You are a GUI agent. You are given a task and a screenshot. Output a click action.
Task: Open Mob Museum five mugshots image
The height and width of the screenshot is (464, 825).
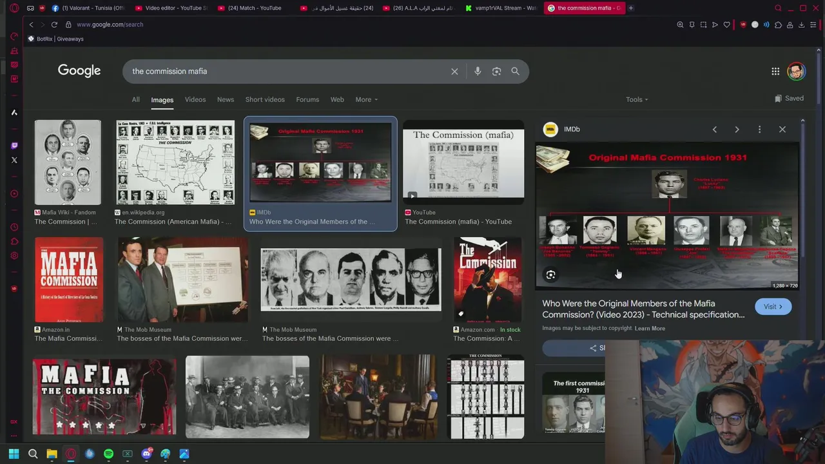pos(351,280)
